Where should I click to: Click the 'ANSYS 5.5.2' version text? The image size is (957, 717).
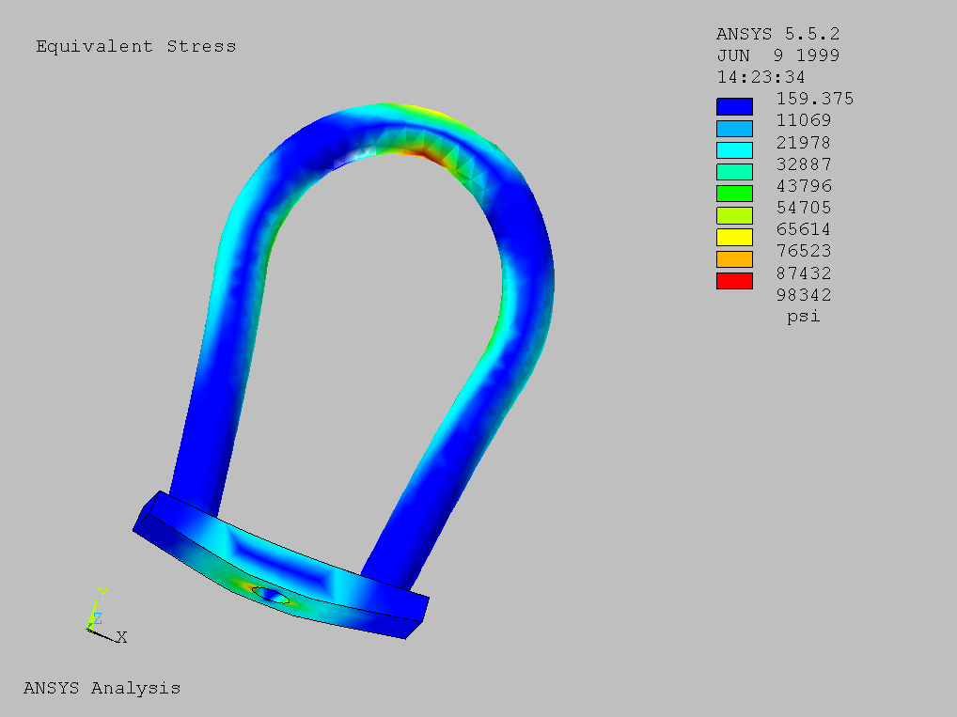pos(778,34)
